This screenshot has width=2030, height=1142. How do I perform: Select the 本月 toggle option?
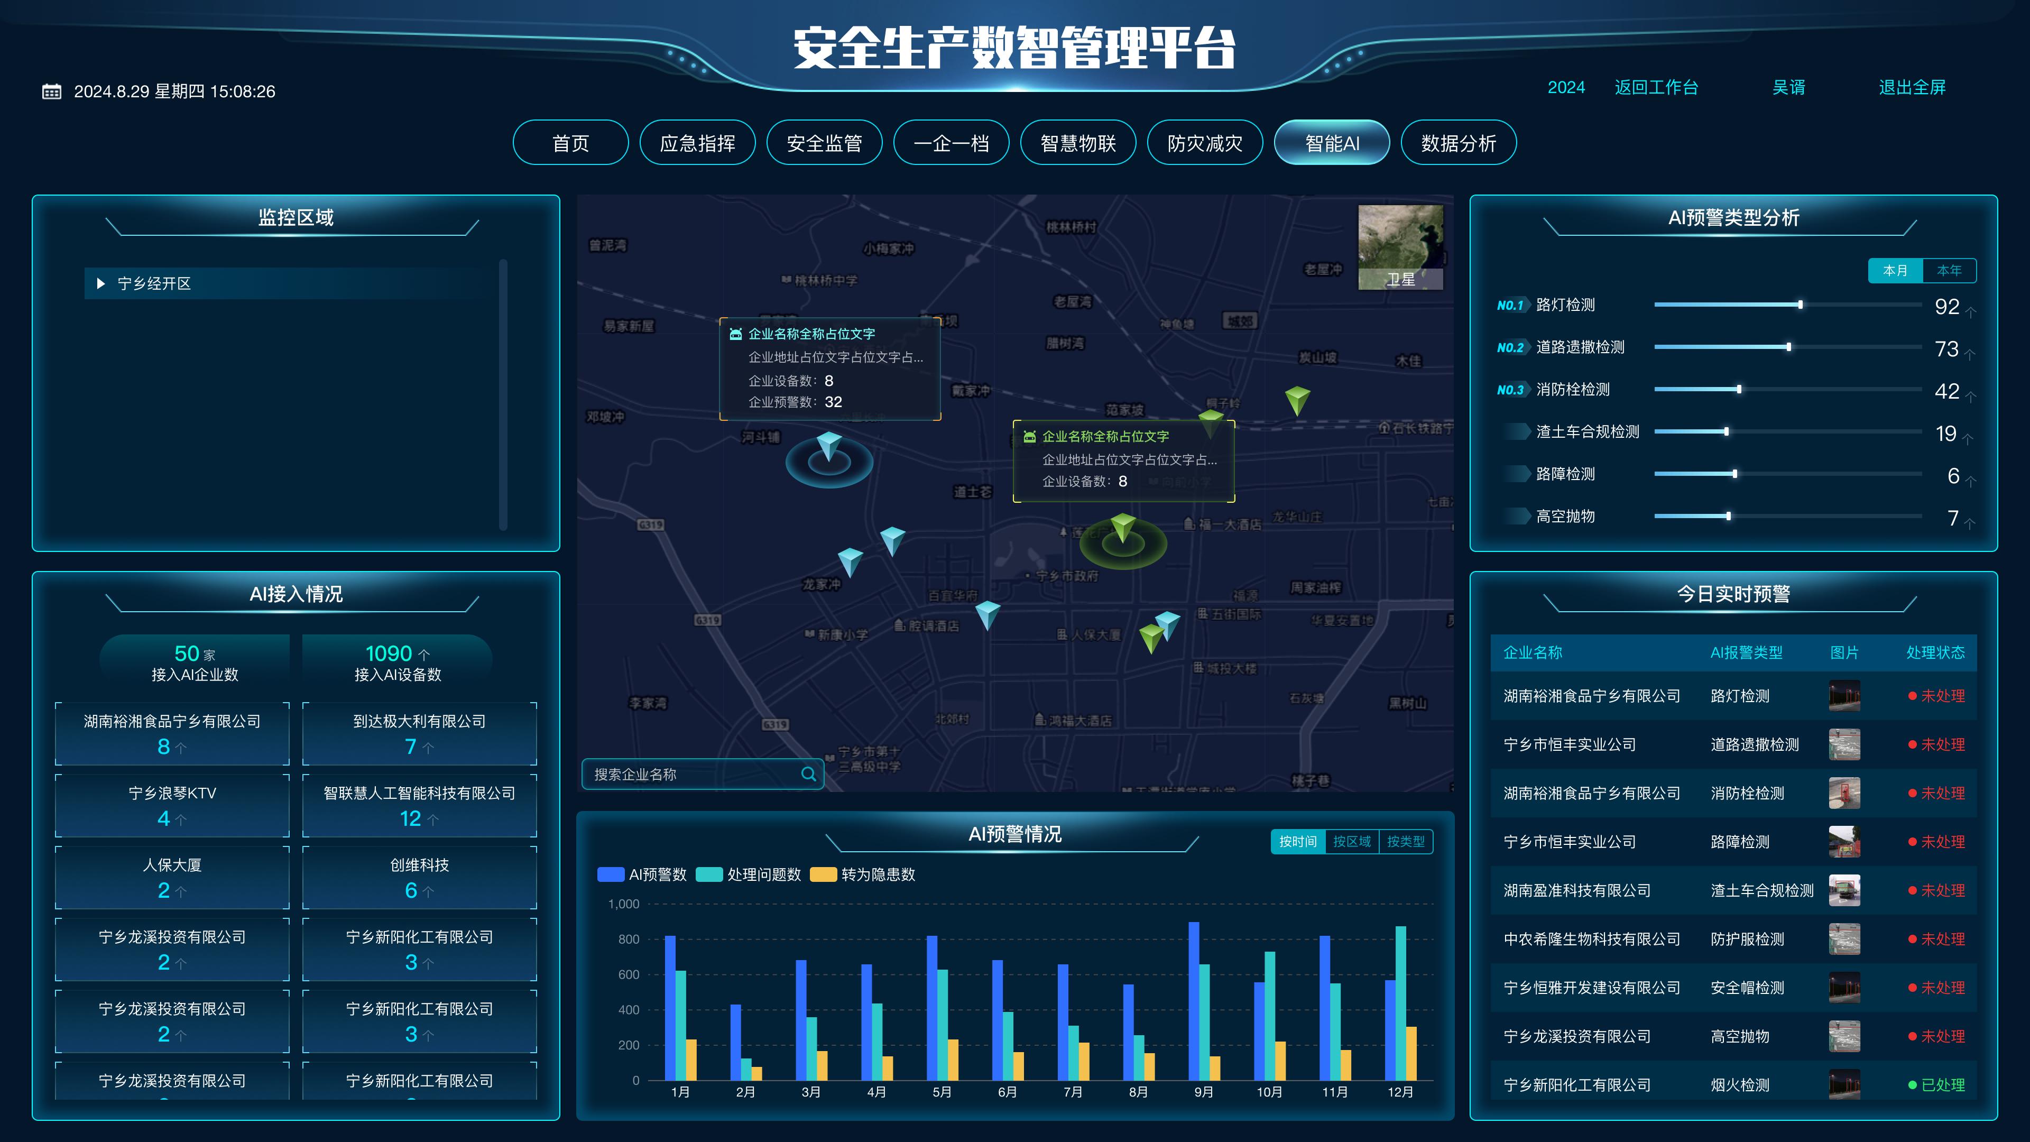click(1895, 270)
